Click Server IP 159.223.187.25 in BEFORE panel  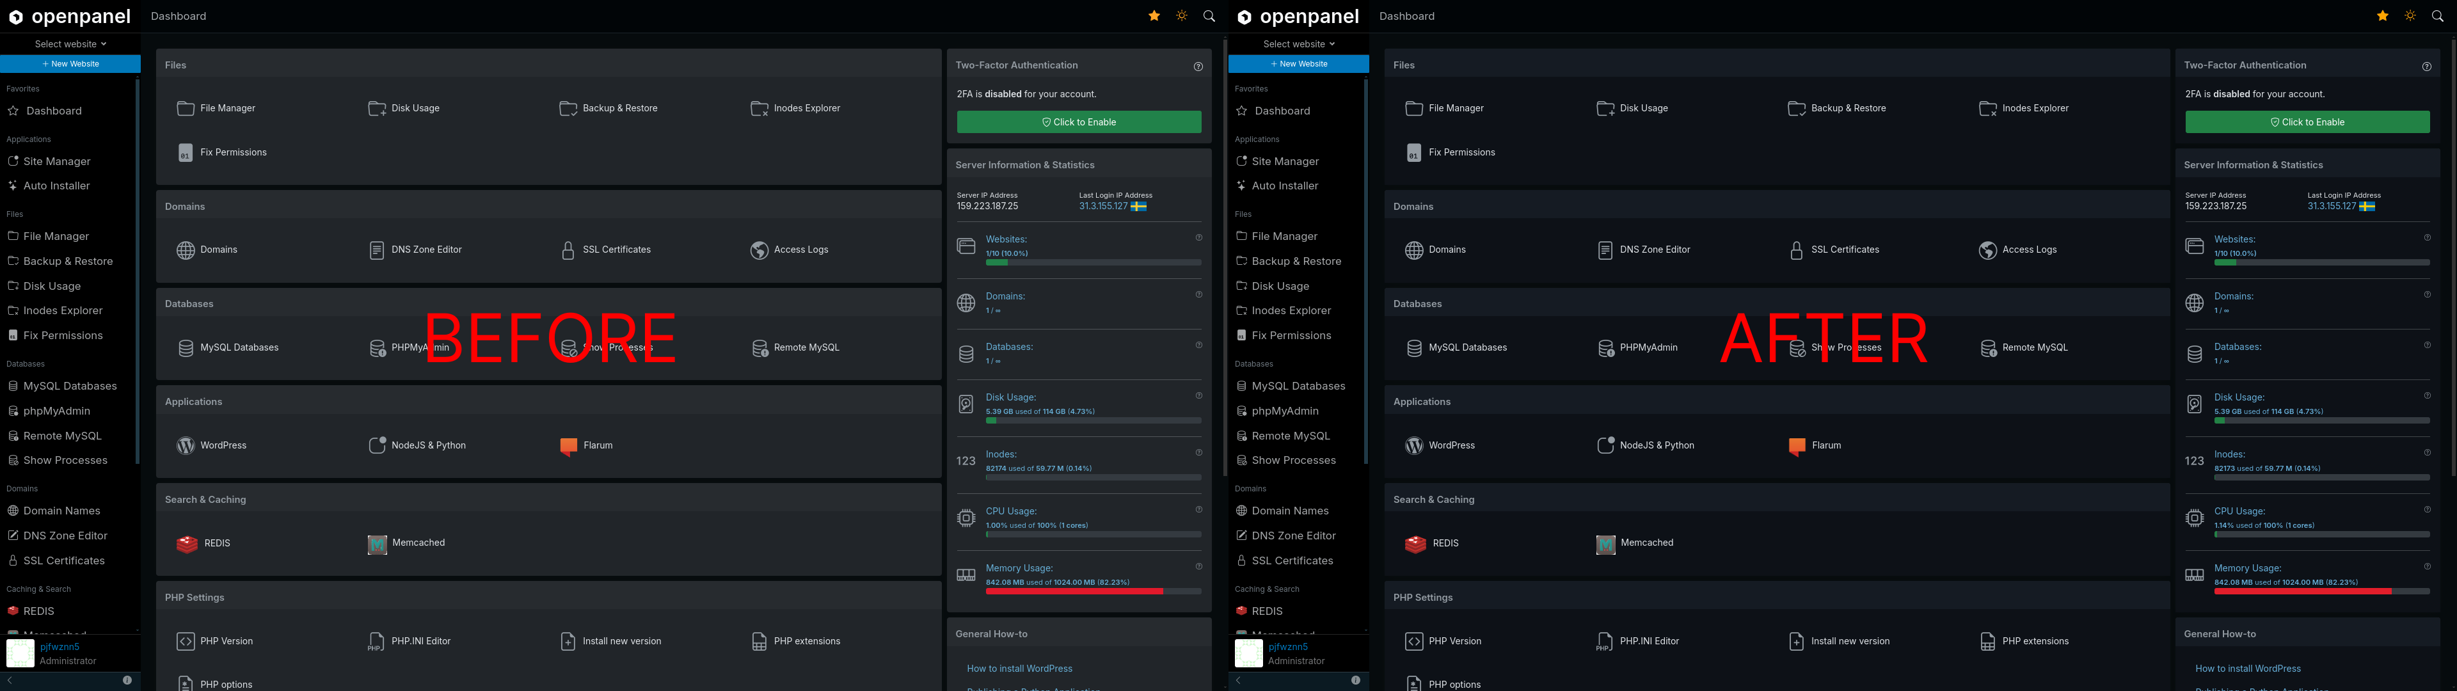click(x=987, y=206)
